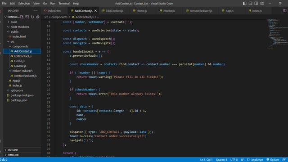Switch to the Home.js editor tab
Screen dimensions: 288x162
point(142,11)
